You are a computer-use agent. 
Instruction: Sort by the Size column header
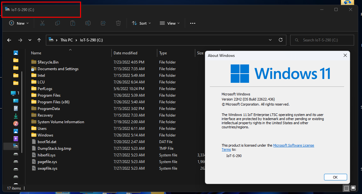click(x=200, y=53)
